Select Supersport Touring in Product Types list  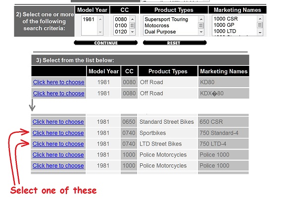(166, 19)
